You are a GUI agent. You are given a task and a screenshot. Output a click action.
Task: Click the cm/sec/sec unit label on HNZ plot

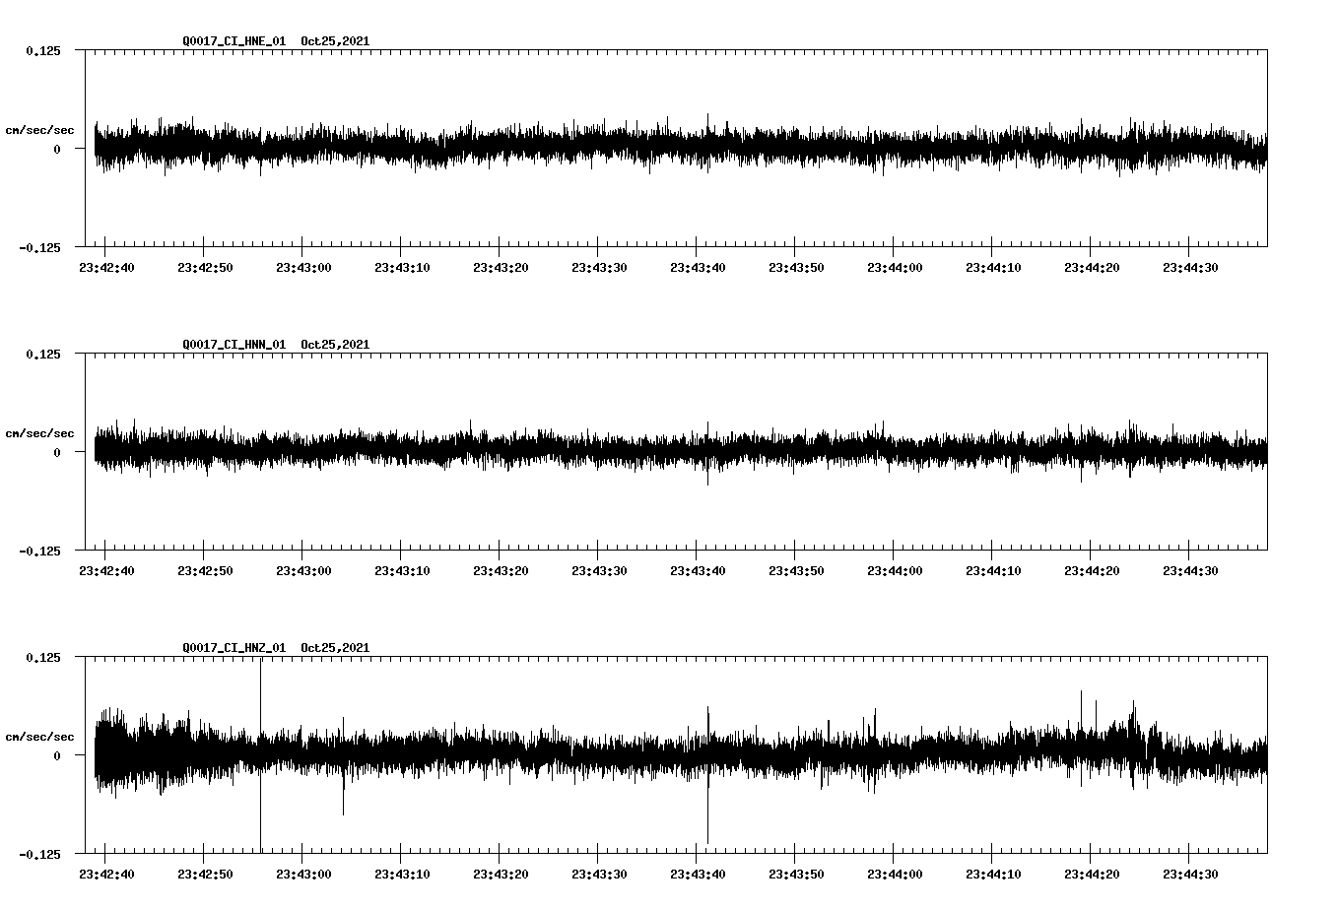pyautogui.click(x=39, y=737)
